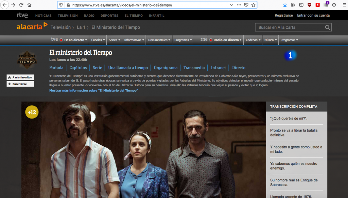This screenshot has height=198, width=348.
Task: Open the uBlock Origin extension
Action: click(x=309, y=5)
